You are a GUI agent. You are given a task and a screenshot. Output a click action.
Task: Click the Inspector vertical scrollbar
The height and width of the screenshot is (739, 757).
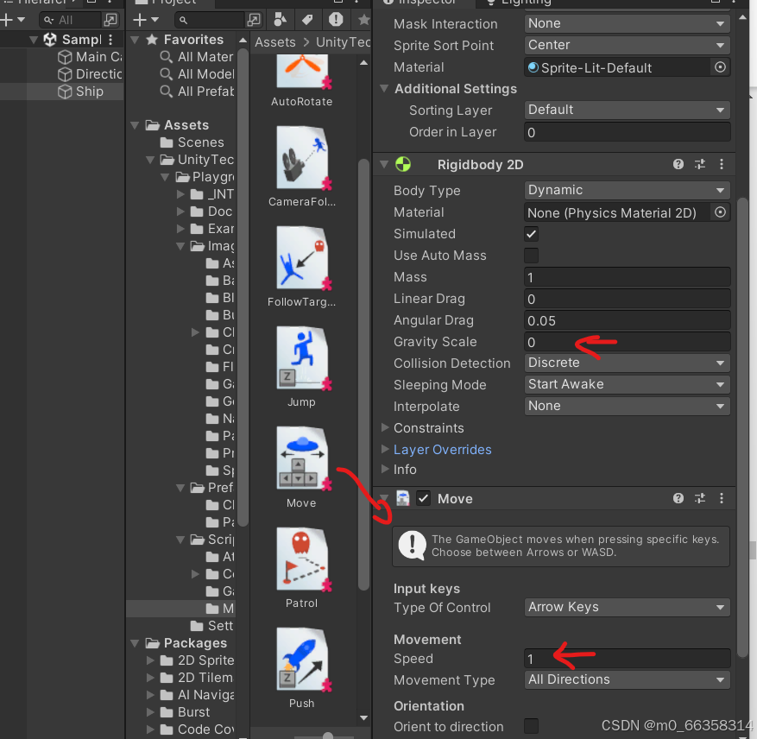click(x=742, y=427)
